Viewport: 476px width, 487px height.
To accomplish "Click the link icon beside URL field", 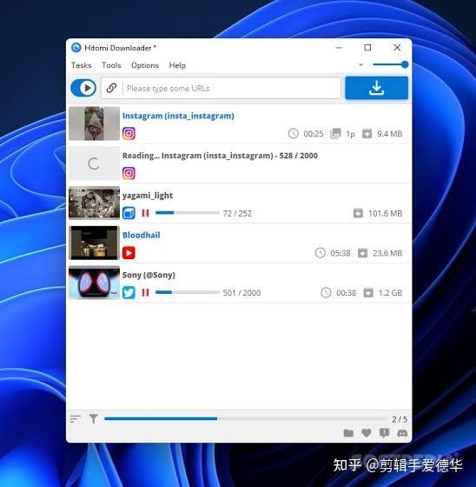I will [111, 88].
